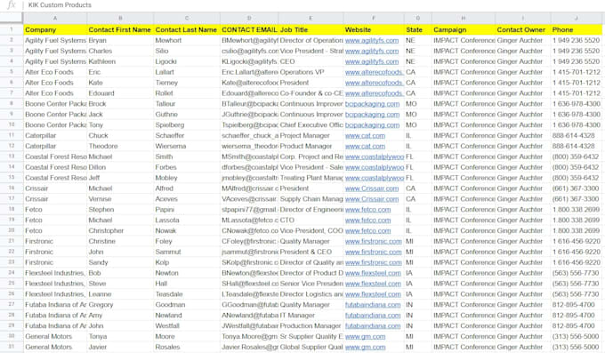Image resolution: width=605 pixels, height=353 pixels.
Task: Click the Contact First Name header cell
Action: coord(120,29)
